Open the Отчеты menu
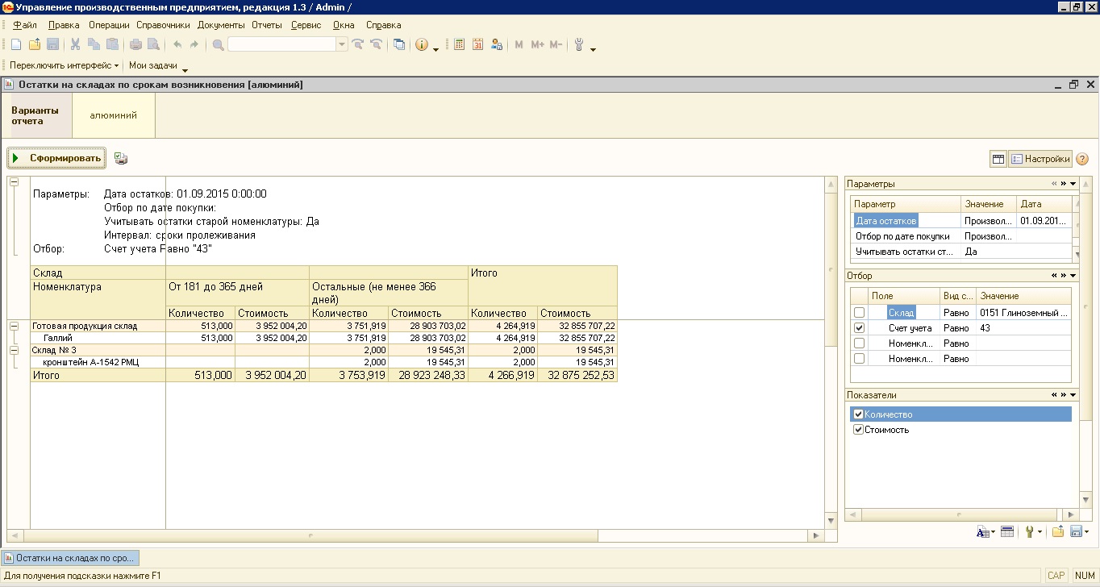Viewport: 1100px width, 587px height. pos(267,25)
